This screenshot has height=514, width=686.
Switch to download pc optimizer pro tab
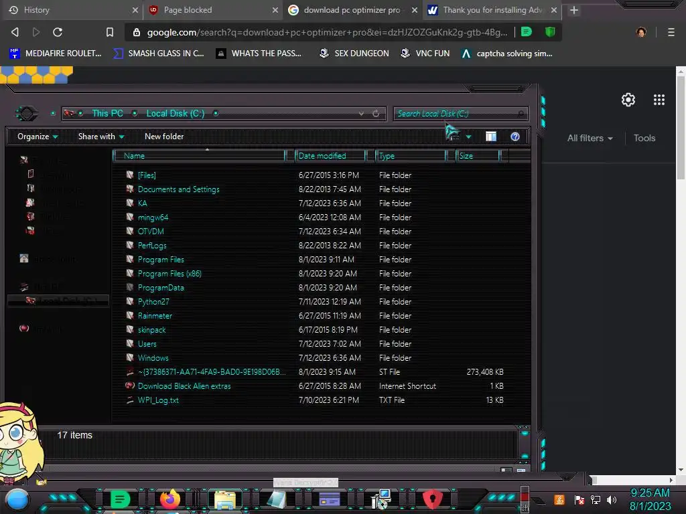[352, 9]
